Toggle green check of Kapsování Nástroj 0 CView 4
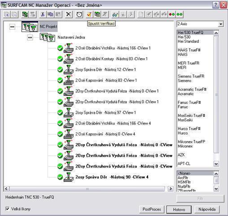228x216 pixels. click(x=60, y=134)
